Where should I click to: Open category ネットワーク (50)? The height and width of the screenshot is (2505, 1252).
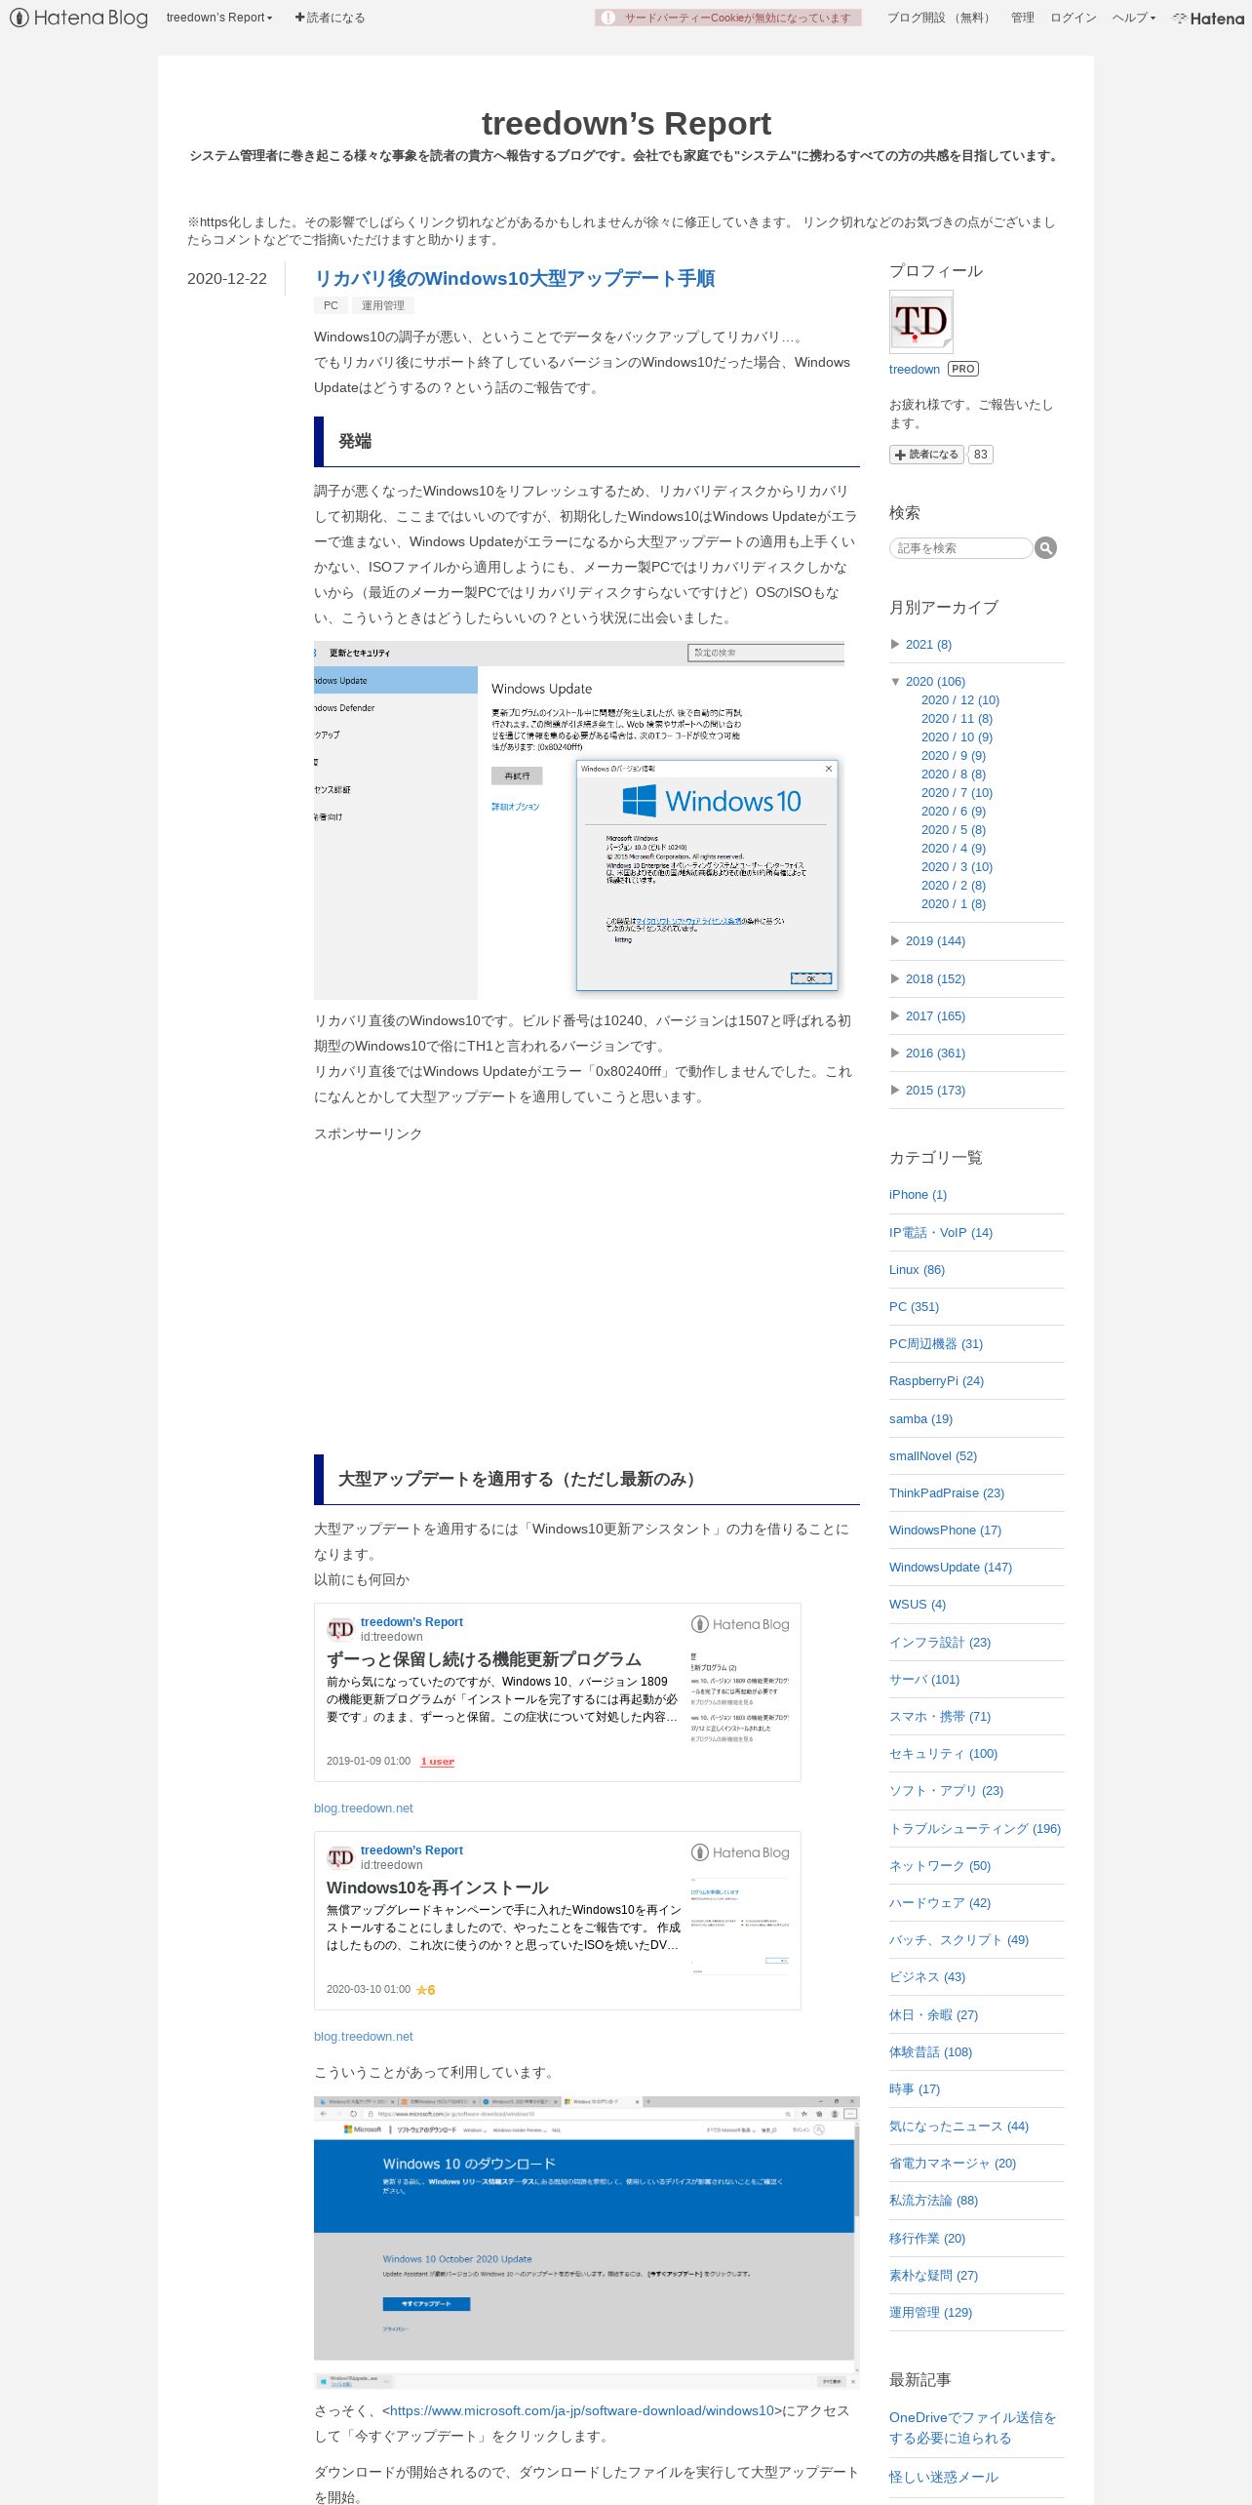coord(939,1865)
